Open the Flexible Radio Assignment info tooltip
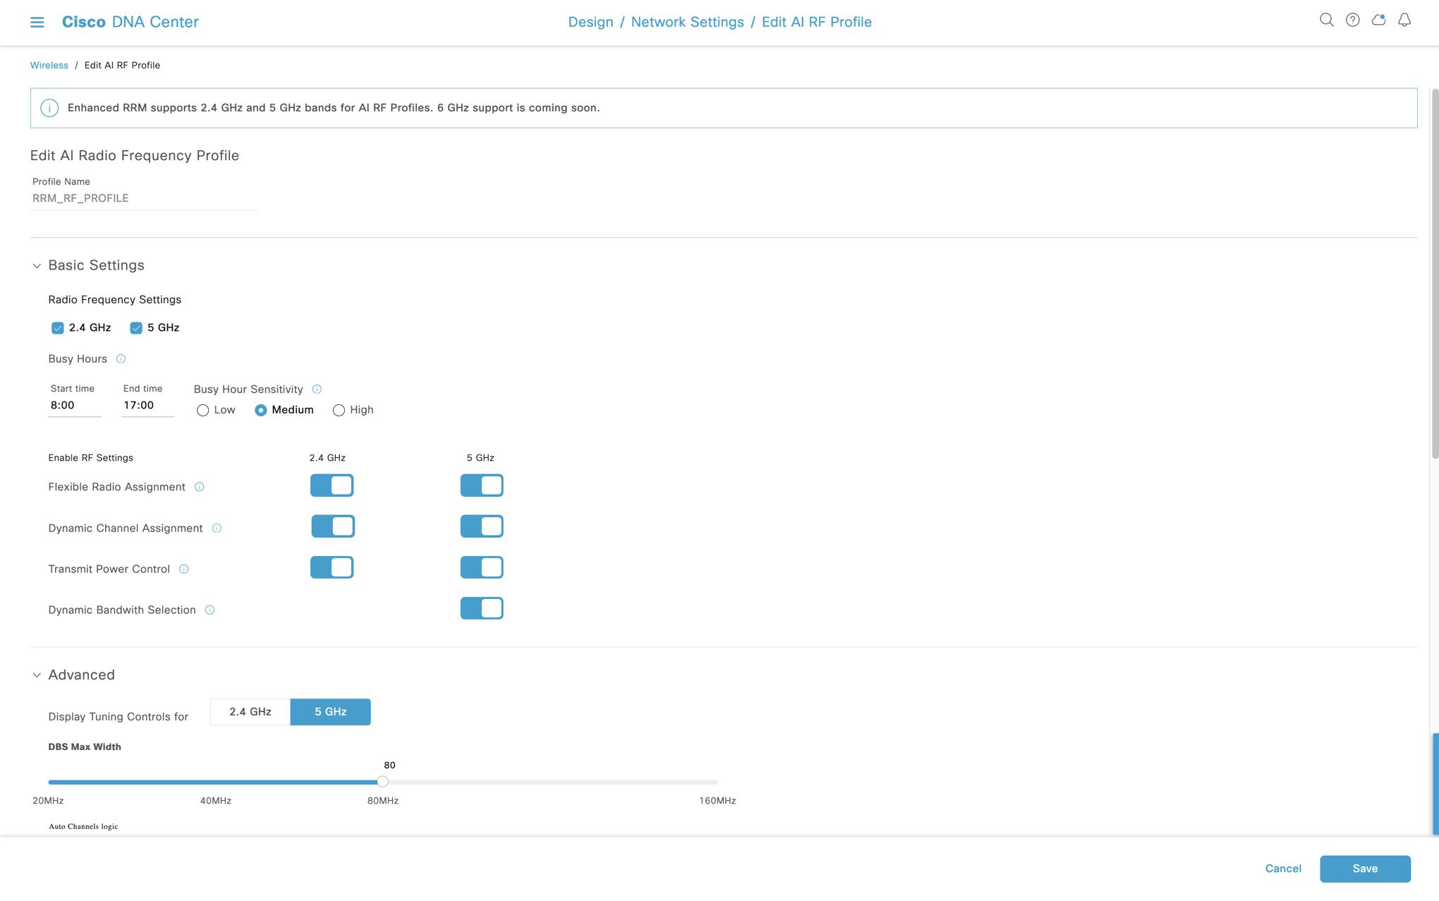Screen dimensions: 1439x901 coord(200,487)
